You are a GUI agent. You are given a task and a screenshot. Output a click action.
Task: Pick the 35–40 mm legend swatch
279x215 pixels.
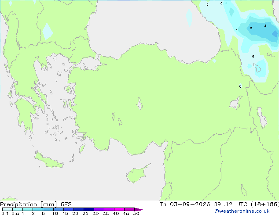(x=109, y=209)
